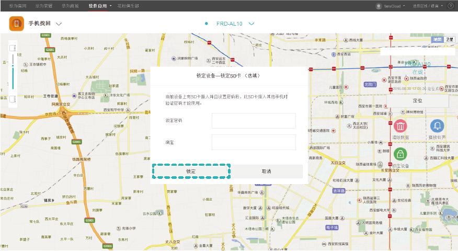
Task: Click the 北院门 blue map label
Action: click(370, 84)
